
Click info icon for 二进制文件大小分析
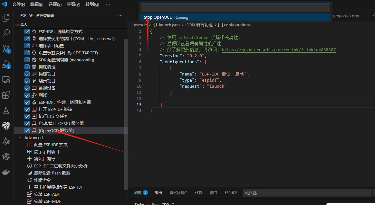point(30,166)
